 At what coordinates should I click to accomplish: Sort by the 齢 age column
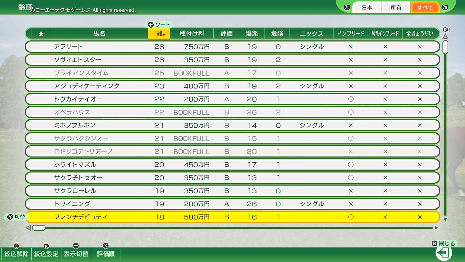pyautogui.click(x=159, y=33)
